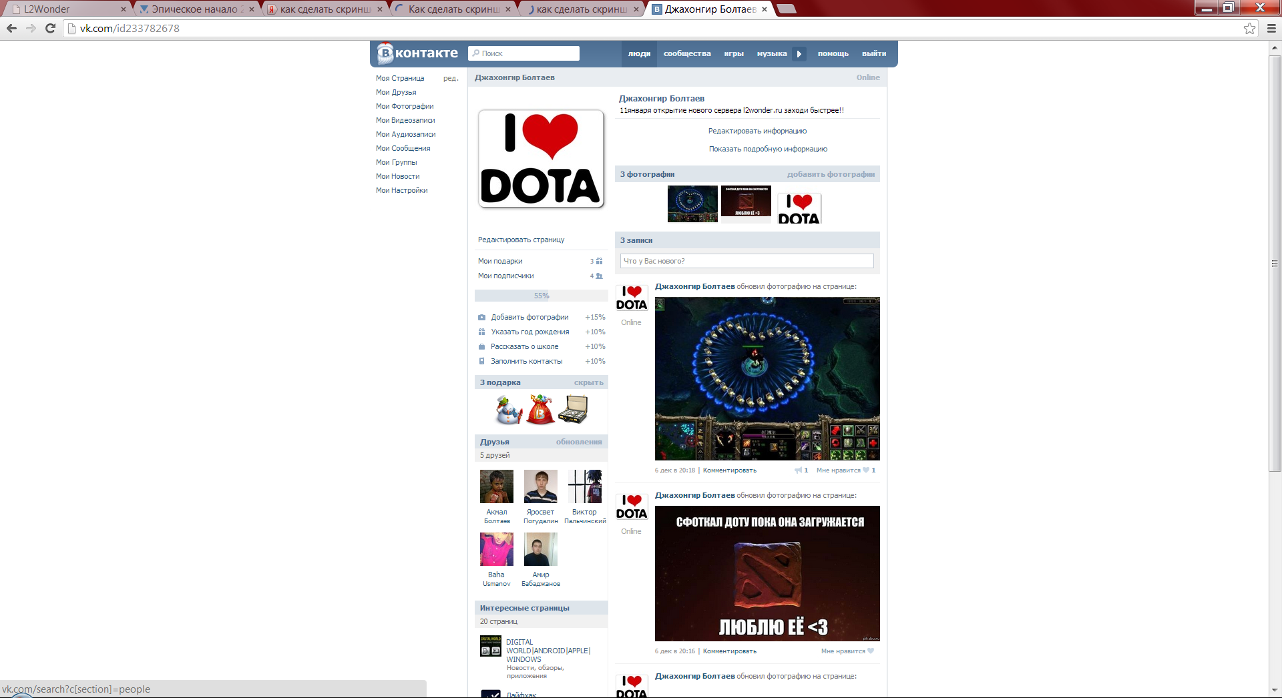Image resolution: width=1282 pixels, height=698 pixels.
Task: Bookmark this page with the star icon
Action: [x=1249, y=28]
